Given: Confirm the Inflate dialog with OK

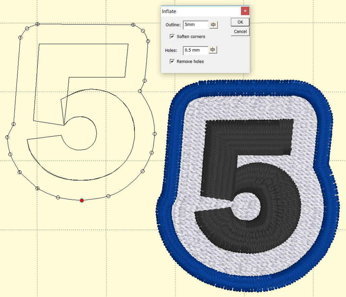Looking at the screenshot, I should [x=240, y=22].
